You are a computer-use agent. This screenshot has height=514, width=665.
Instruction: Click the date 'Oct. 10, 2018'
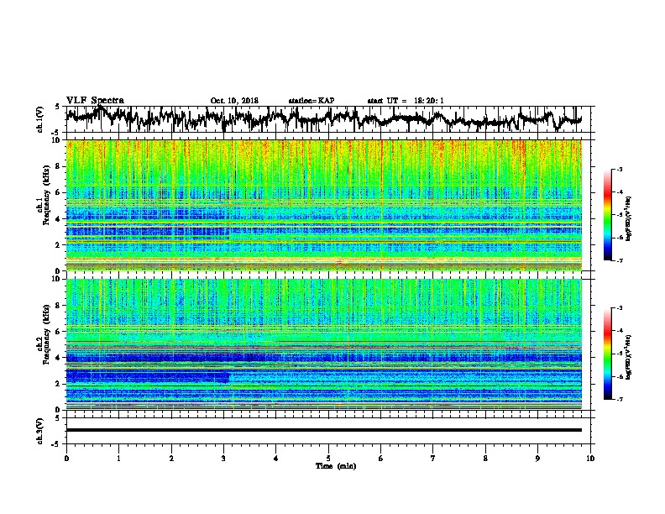point(234,101)
